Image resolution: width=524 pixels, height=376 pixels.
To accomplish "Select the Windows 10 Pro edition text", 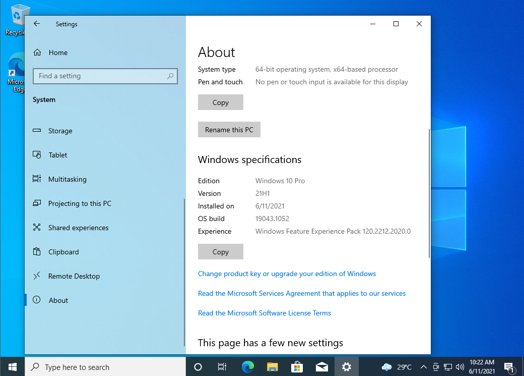I will 280,181.
